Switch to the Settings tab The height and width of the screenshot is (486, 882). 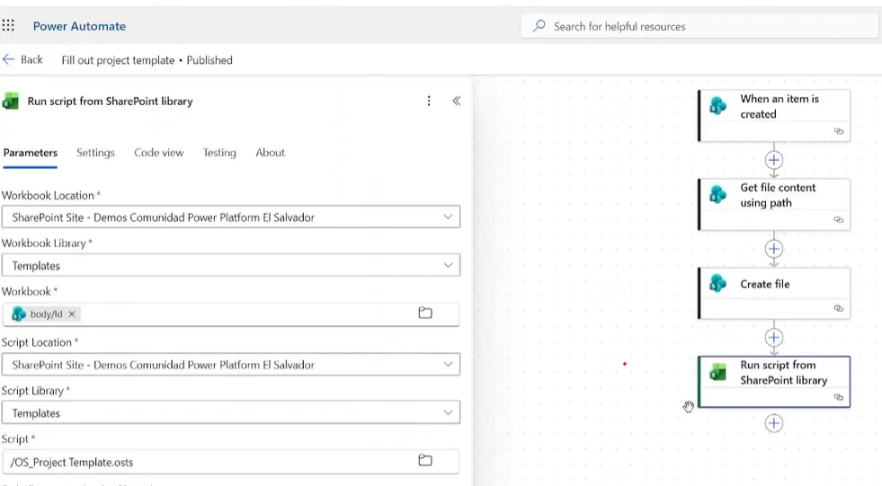(x=95, y=153)
